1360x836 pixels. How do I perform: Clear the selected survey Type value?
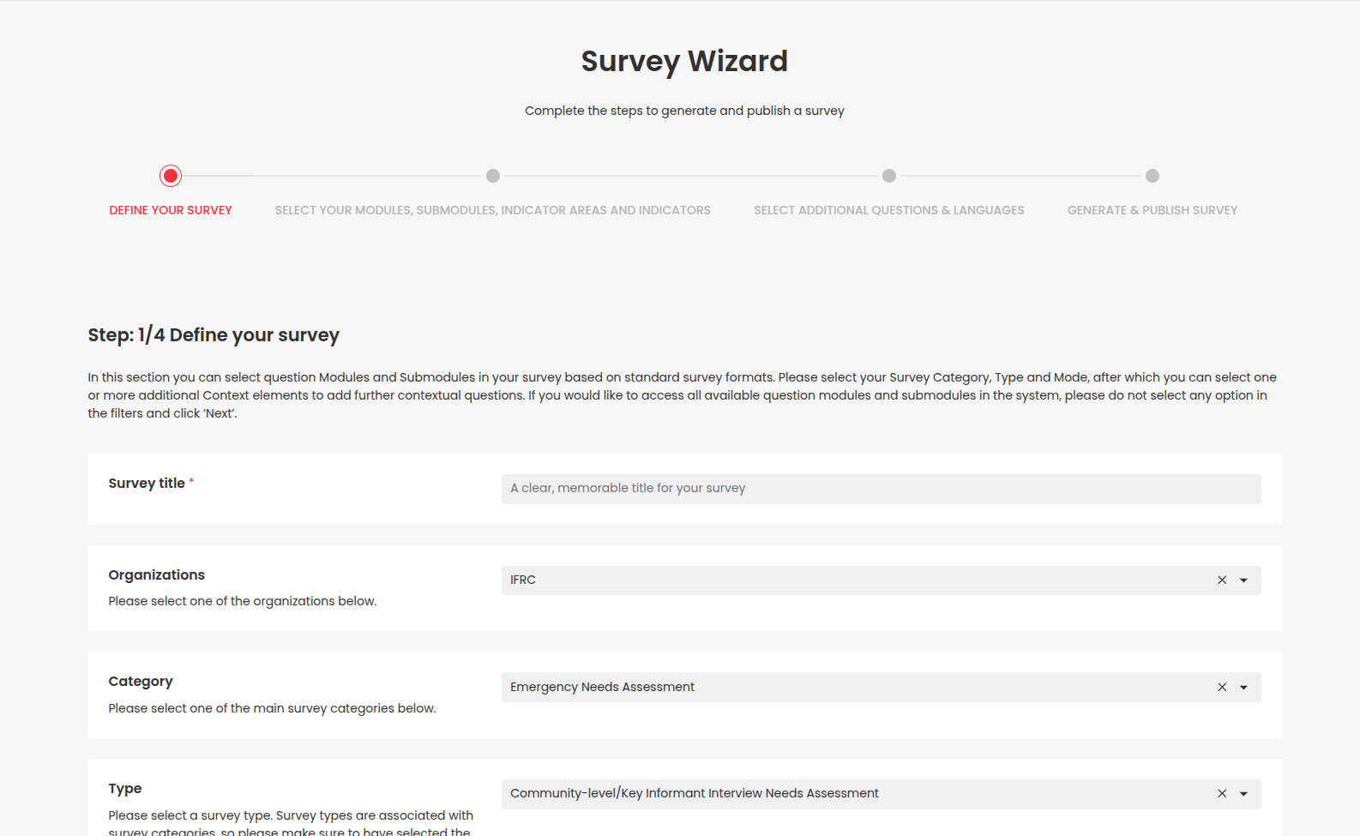[1221, 793]
